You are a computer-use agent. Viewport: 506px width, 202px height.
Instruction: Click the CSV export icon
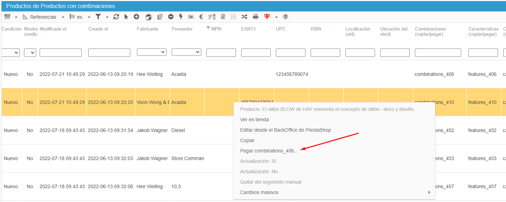click(223, 17)
